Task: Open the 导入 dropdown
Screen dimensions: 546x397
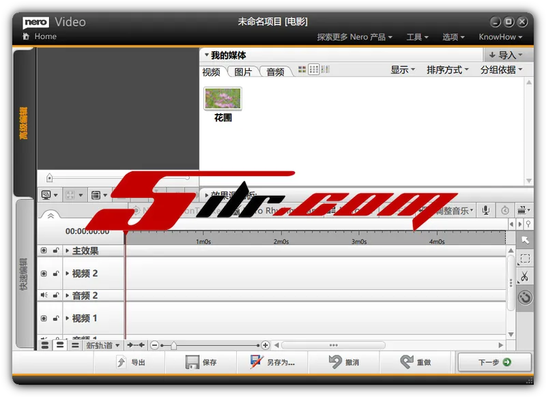Action: 506,55
